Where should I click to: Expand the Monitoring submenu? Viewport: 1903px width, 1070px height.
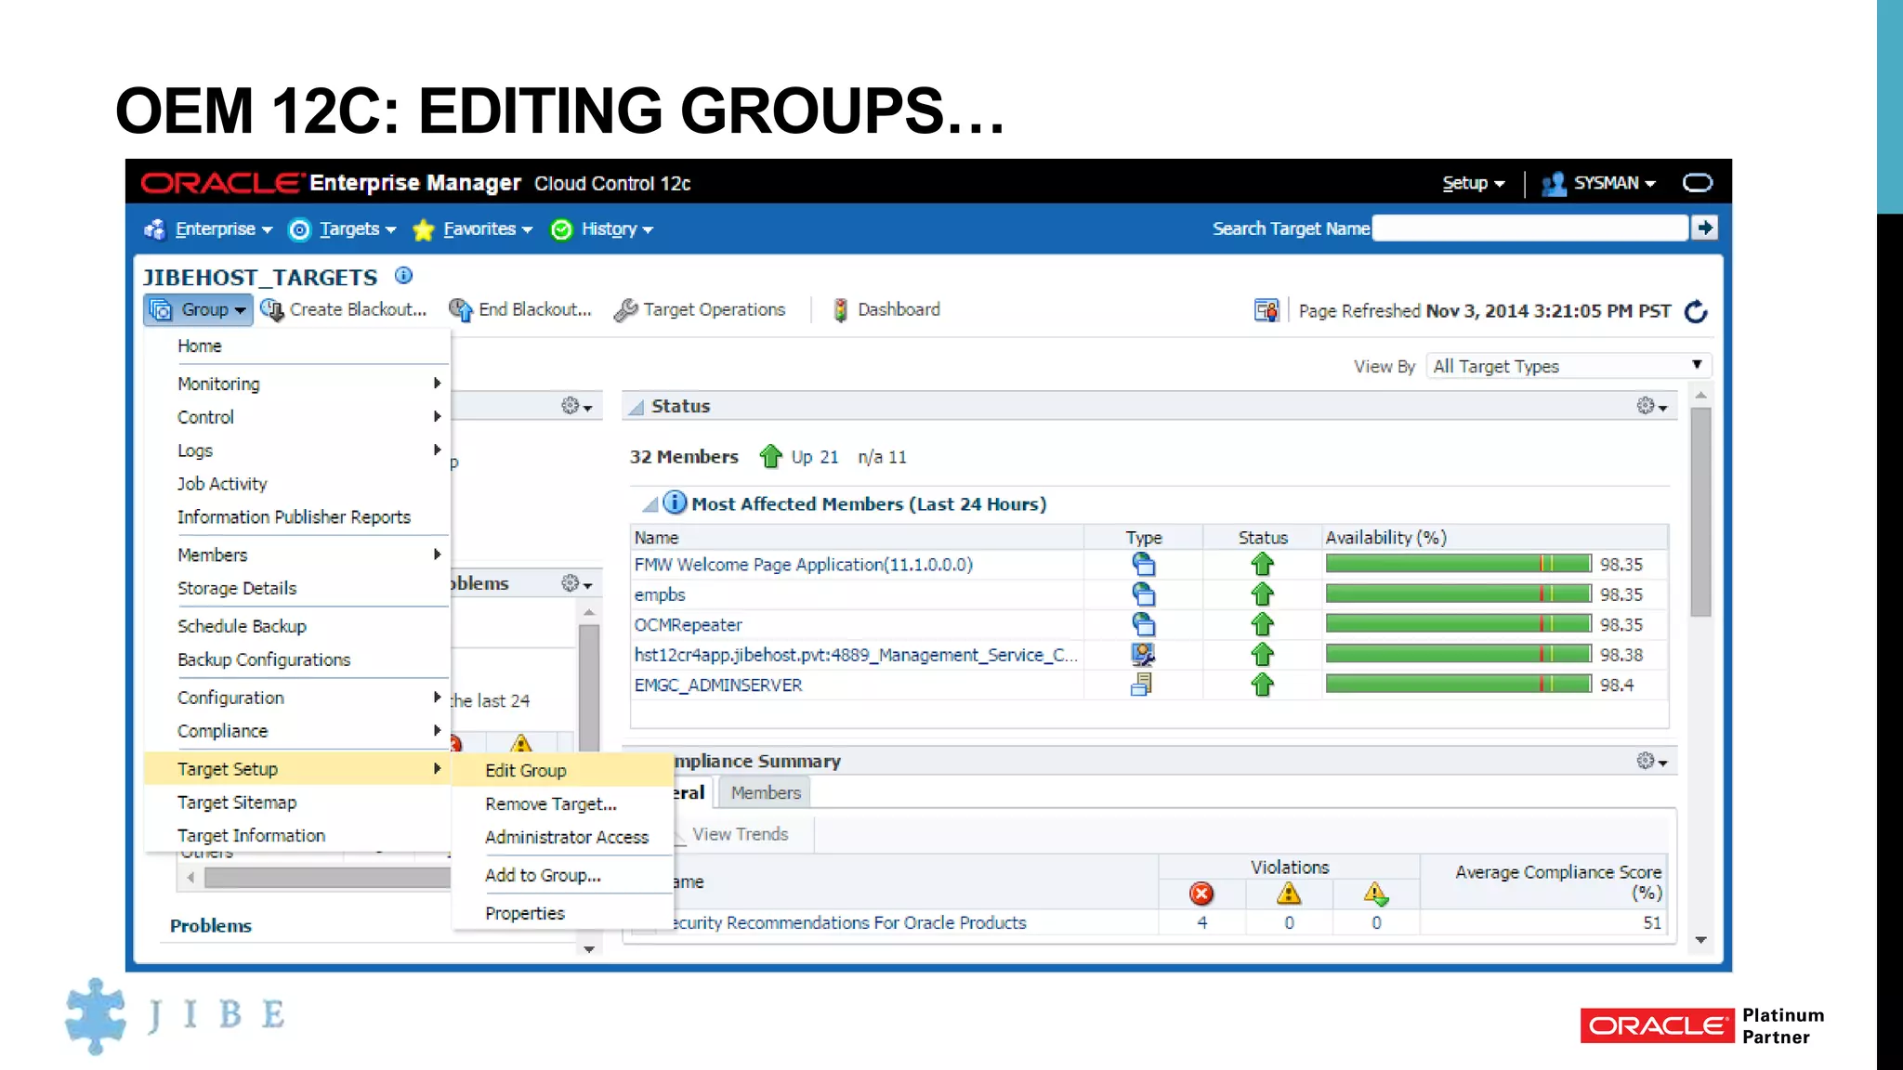click(297, 384)
